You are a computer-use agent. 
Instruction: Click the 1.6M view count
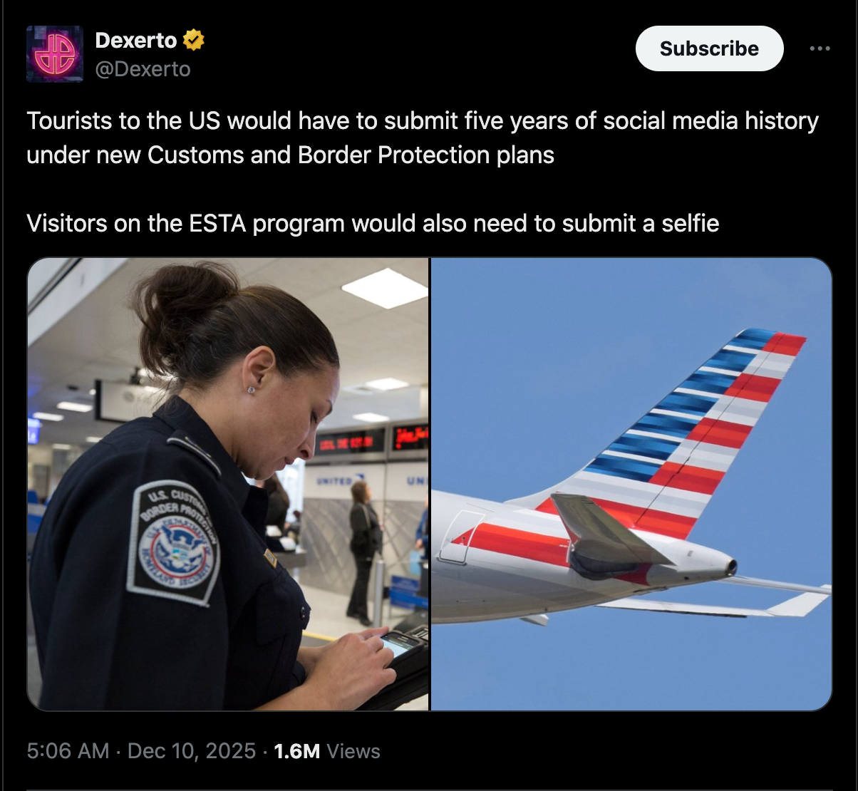(296, 751)
